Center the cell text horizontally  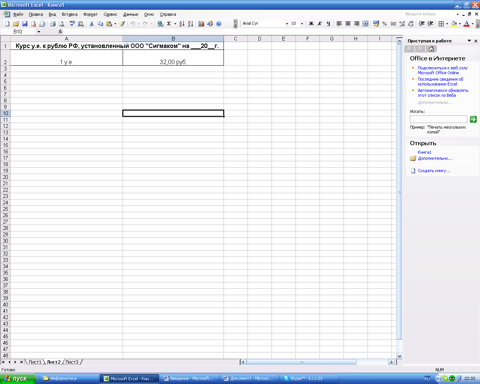(x=348, y=24)
